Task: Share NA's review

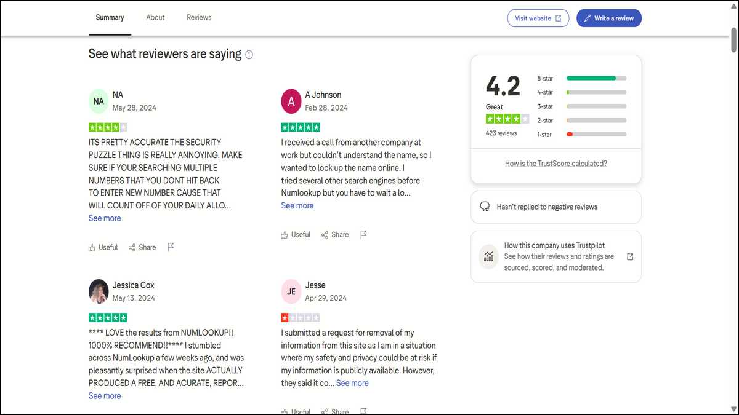Action: (142, 247)
